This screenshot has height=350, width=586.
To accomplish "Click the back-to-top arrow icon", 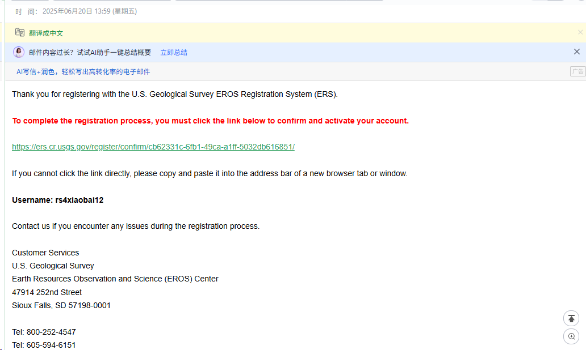I will tap(571, 319).
